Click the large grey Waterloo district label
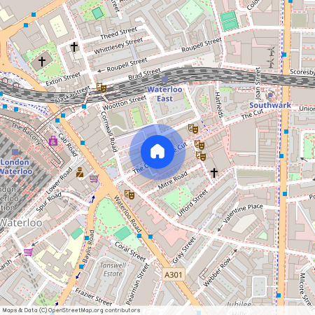 tap(21, 223)
